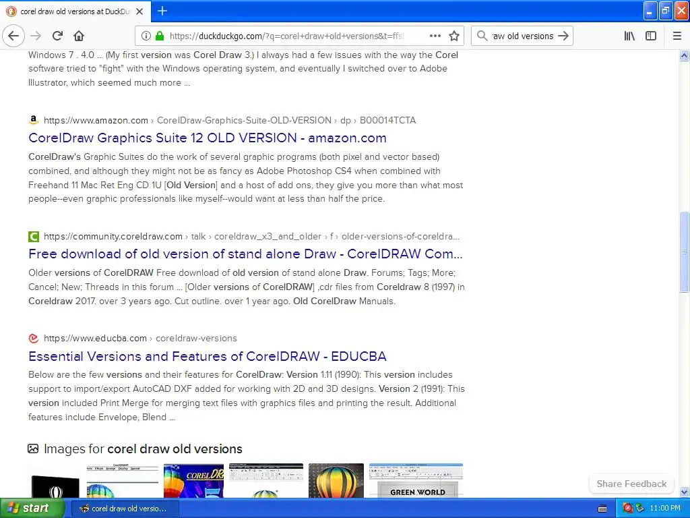Show site information icon in address bar

(146, 36)
